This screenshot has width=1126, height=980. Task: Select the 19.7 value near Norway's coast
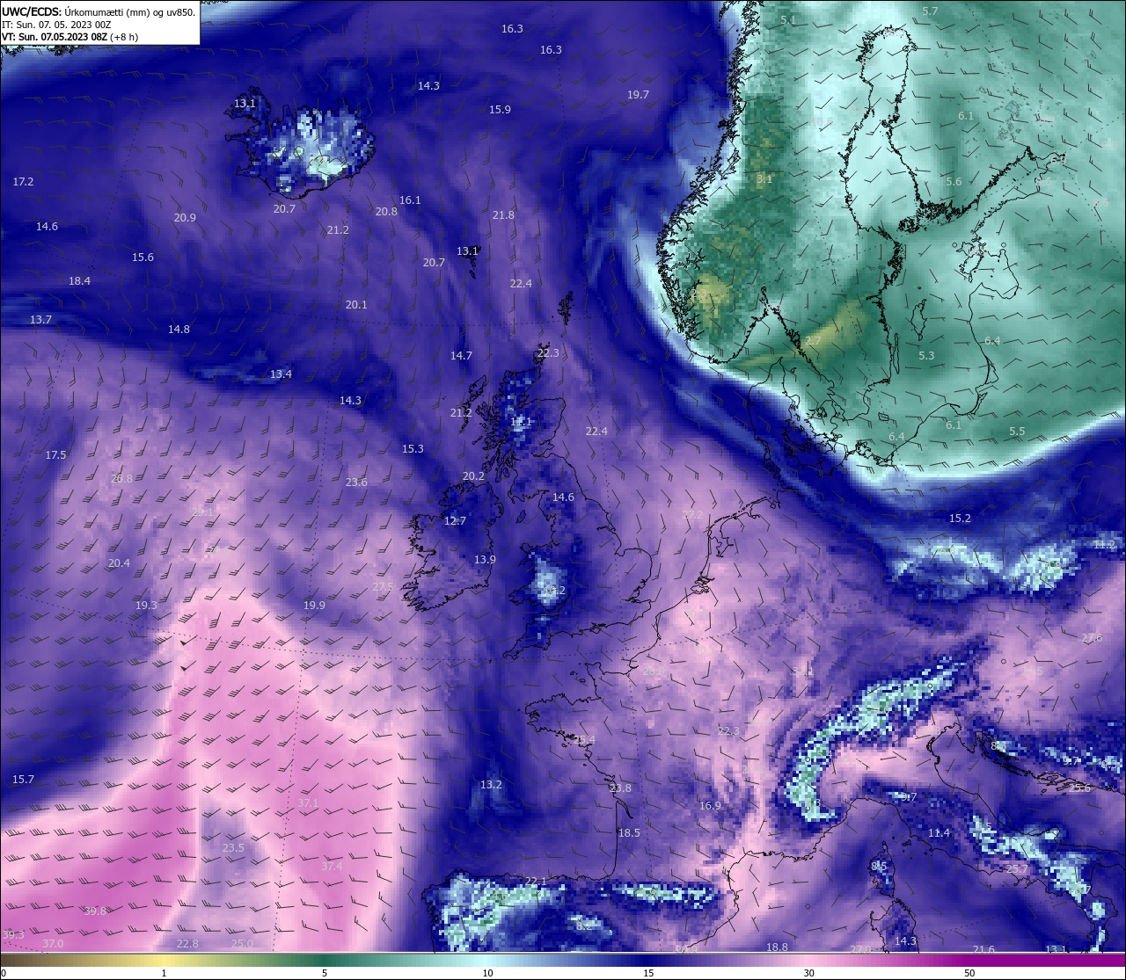[x=638, y=95]
